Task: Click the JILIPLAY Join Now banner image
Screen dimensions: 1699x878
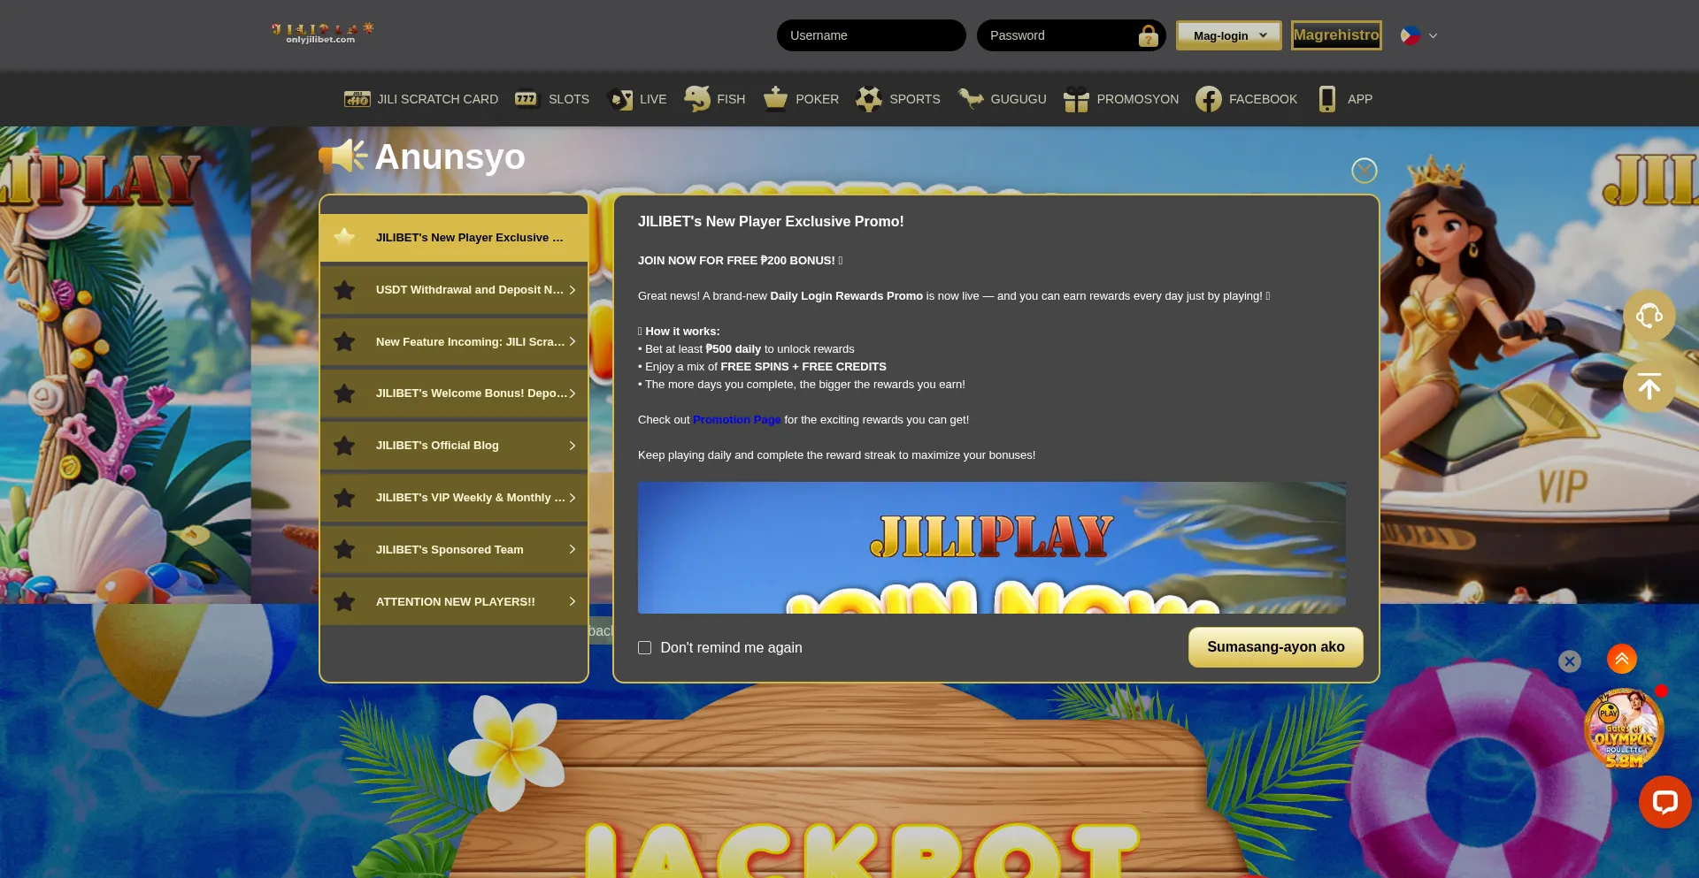Action: click(x=992, y=547)
